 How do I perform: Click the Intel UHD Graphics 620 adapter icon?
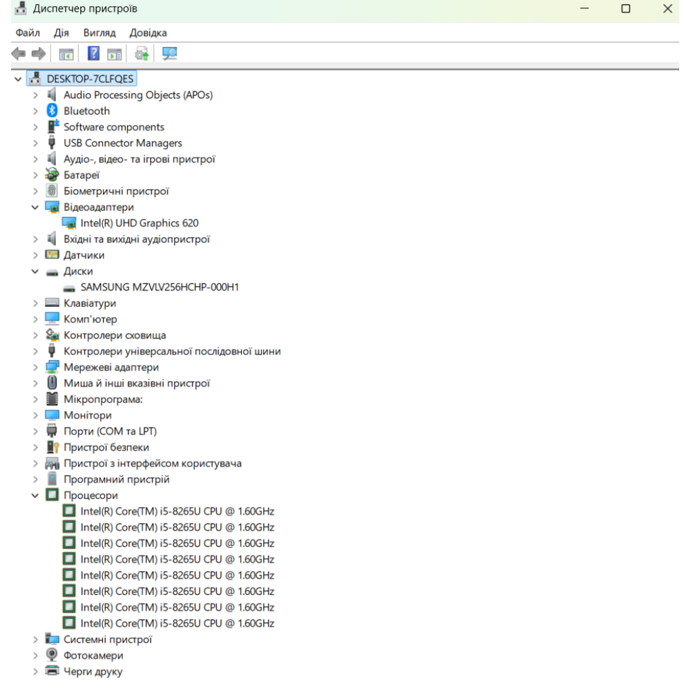coord(69,223)
